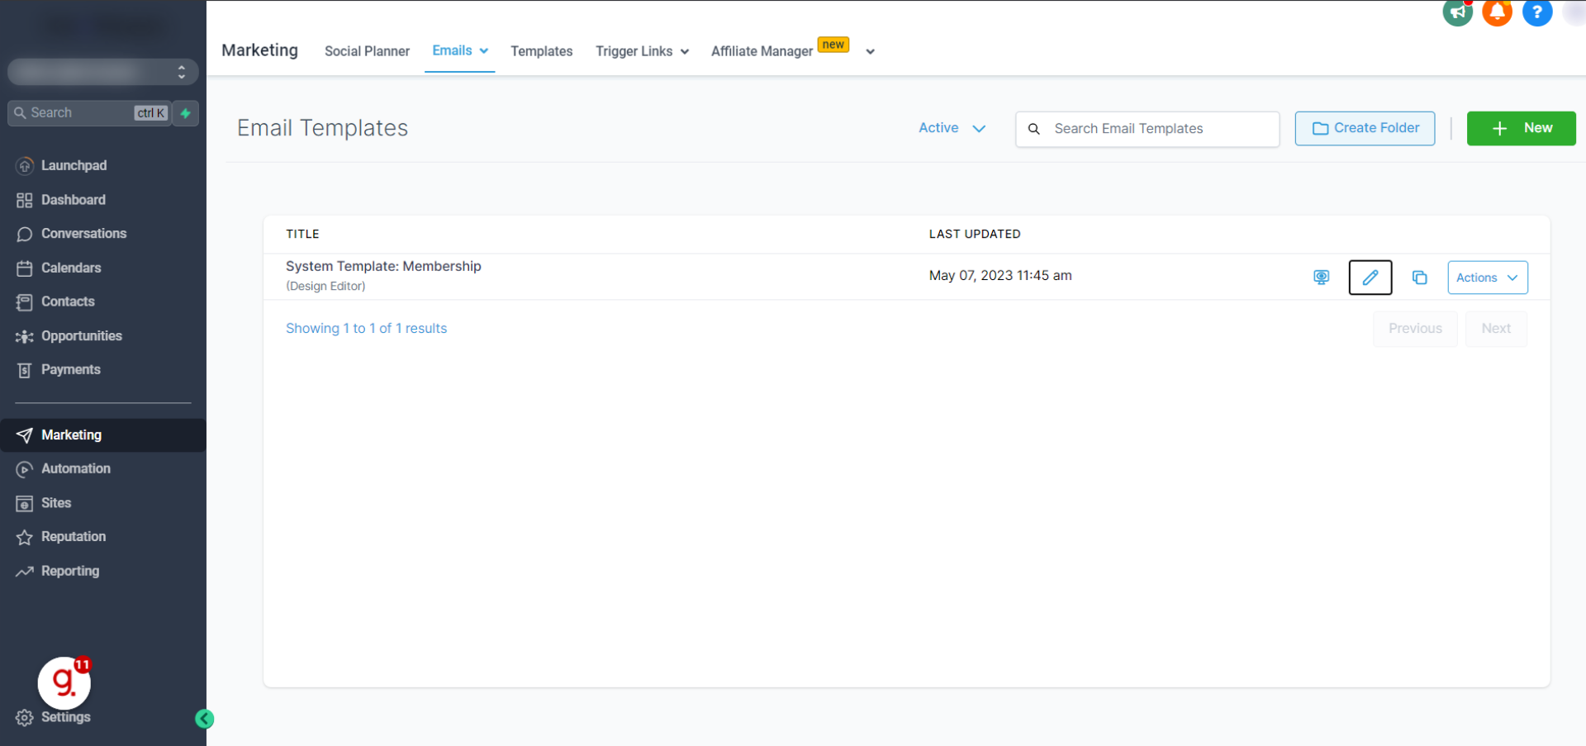Click the Previous pagination button

coord(1415,329)
